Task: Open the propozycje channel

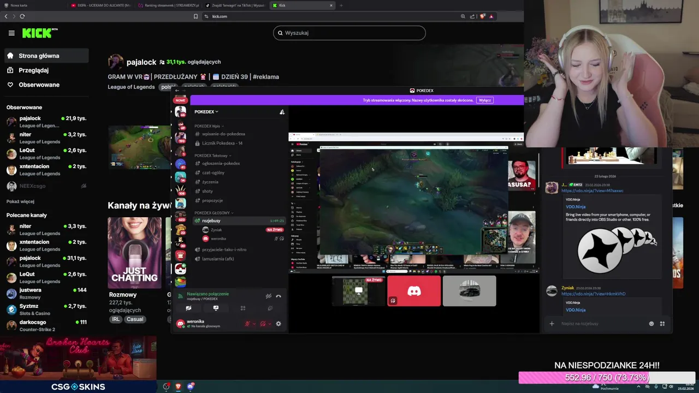Action: (x=238, y=200)
